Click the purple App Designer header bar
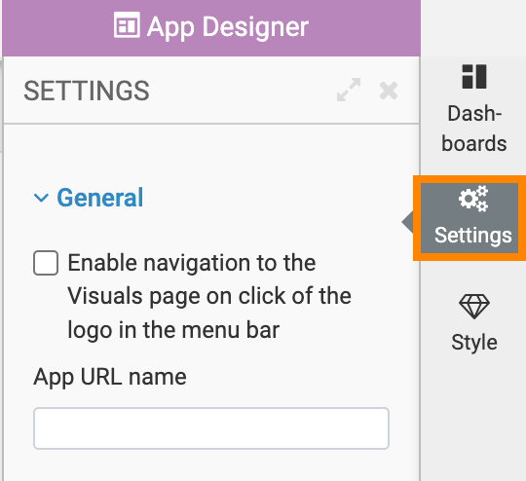Screen dimensions: 526x481 click(211, 28)
